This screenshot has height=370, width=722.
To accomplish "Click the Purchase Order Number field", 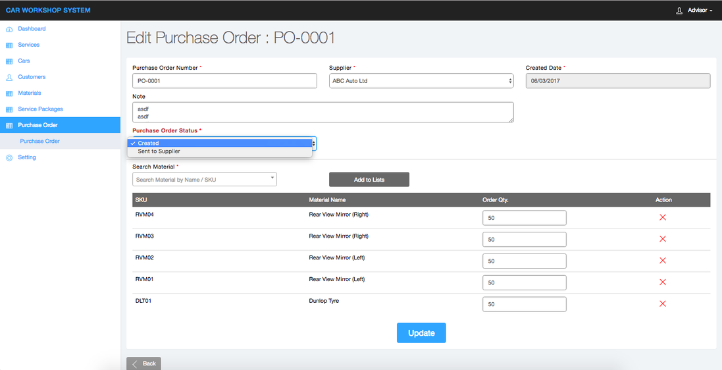I will (224, 81).
